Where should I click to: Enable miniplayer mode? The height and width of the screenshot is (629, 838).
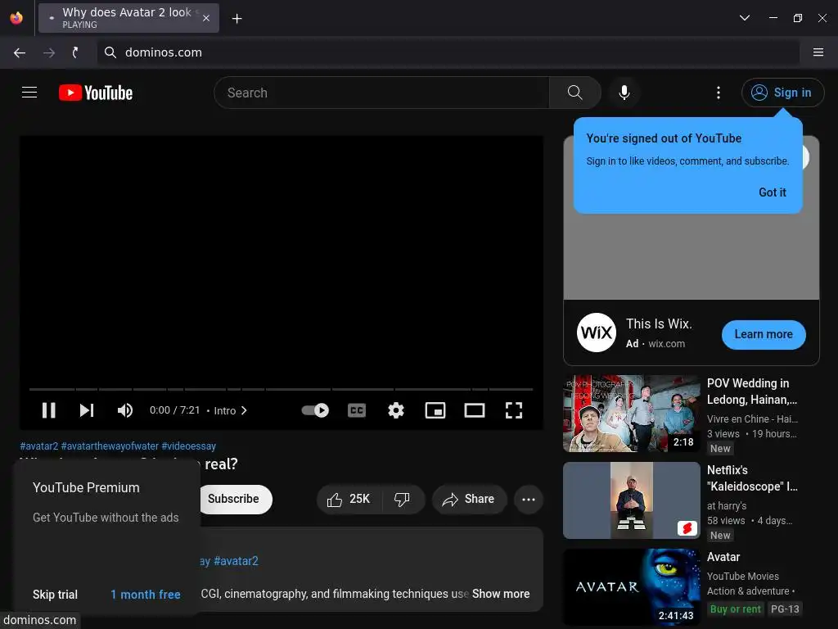(435, 410)
